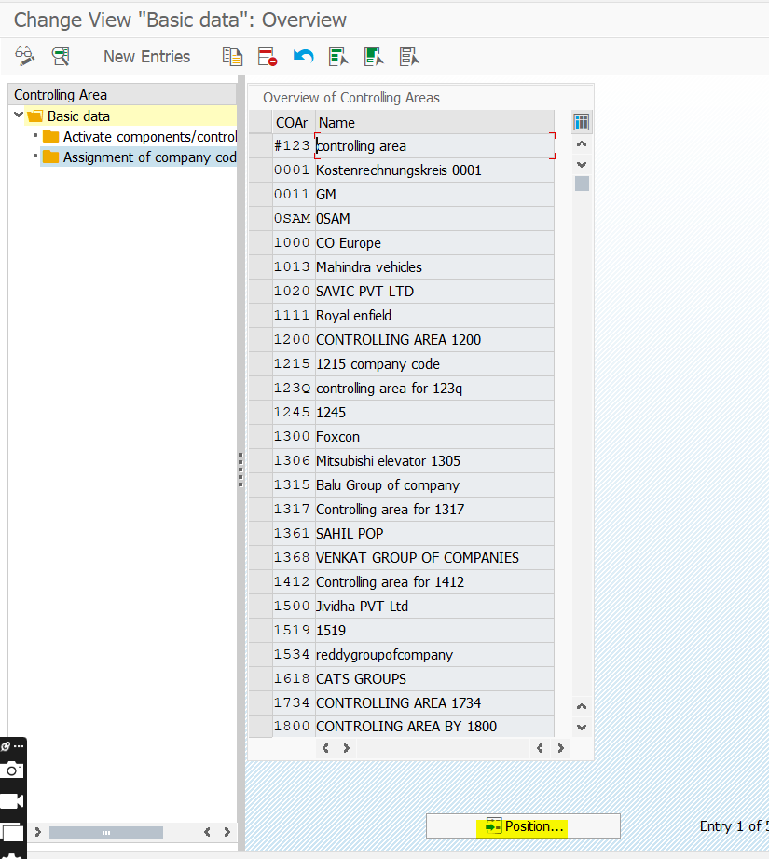Open the table column settings icon
Image resolution: width=769 pixels, height=859 pixels.
(x=581, y=122)
